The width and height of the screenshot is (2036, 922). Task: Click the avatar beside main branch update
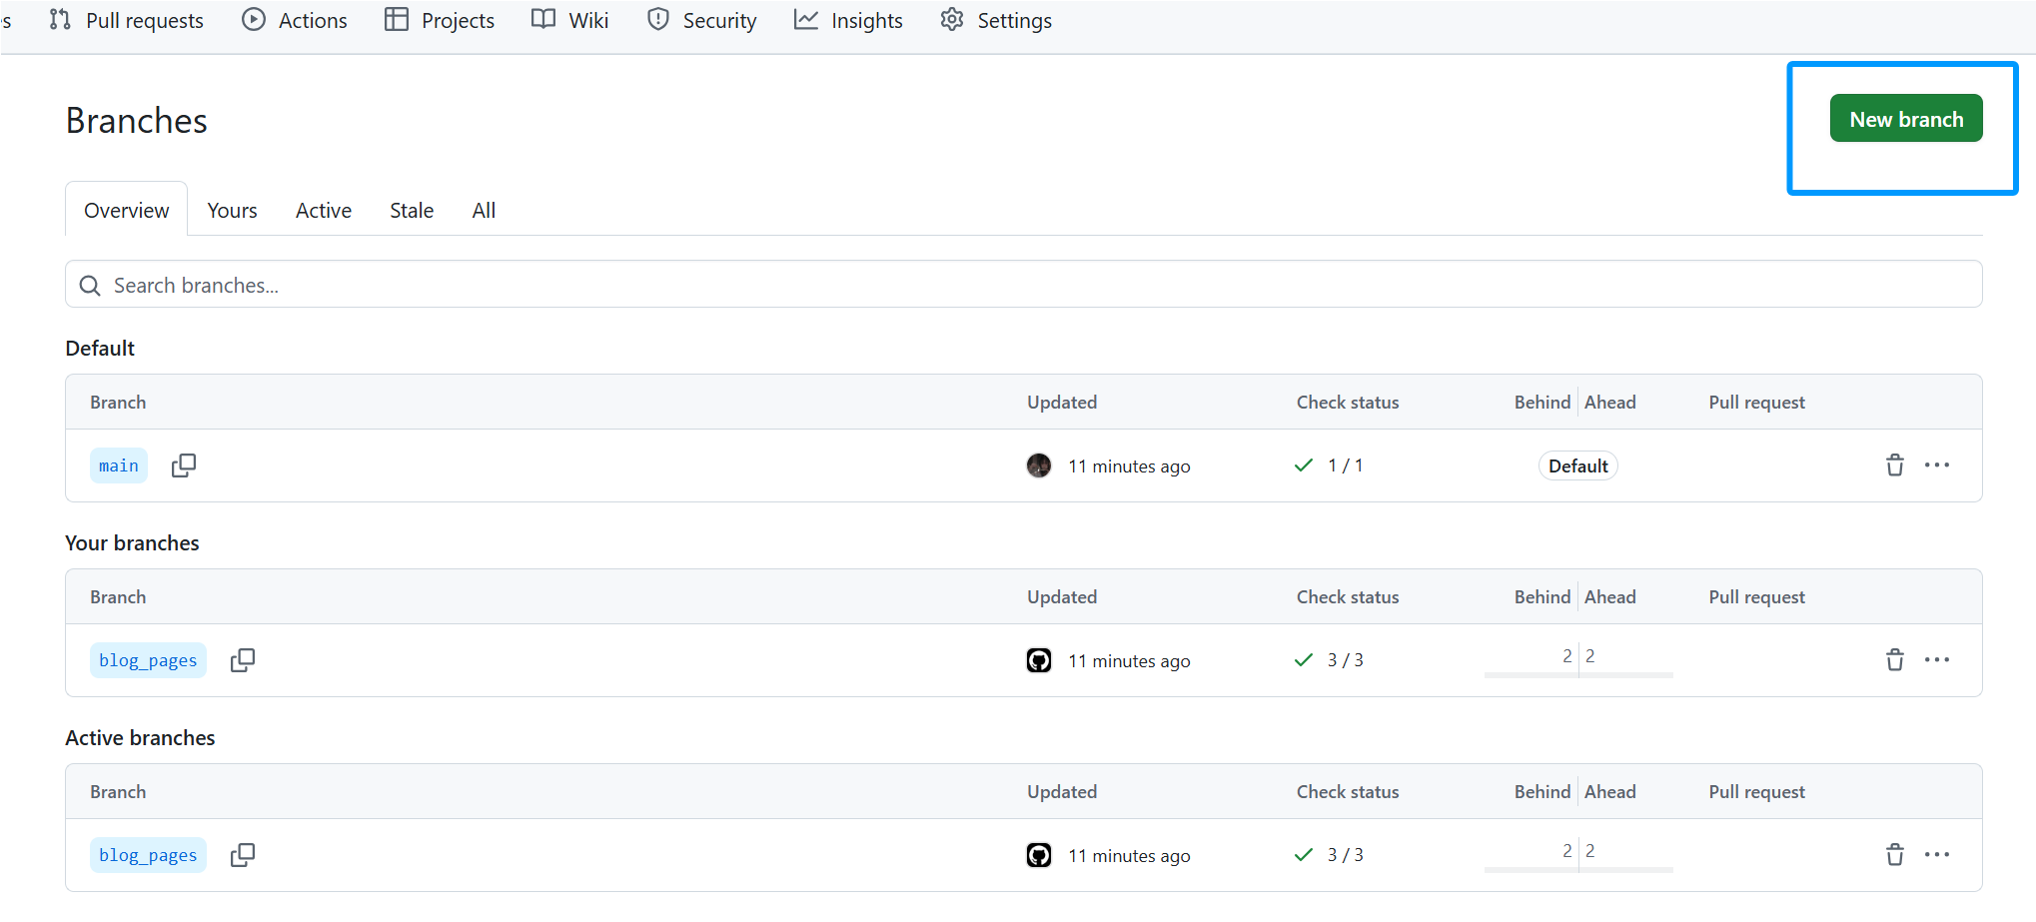click(x=1039, y=465)
